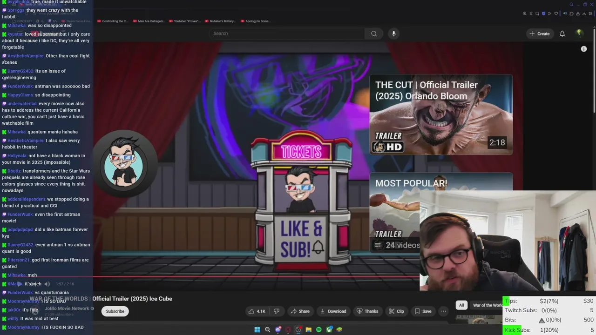Click the page scrollbar on the right edge
This screenshot has width=596, height=335.
(x=594, y=70)
